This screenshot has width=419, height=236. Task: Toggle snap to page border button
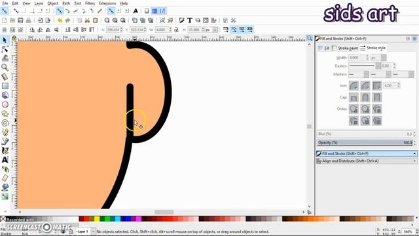147,11
